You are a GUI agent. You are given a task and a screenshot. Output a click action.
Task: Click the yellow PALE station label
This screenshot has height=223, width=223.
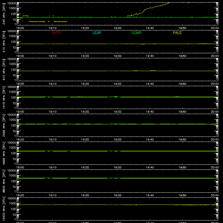click(177, 33)
